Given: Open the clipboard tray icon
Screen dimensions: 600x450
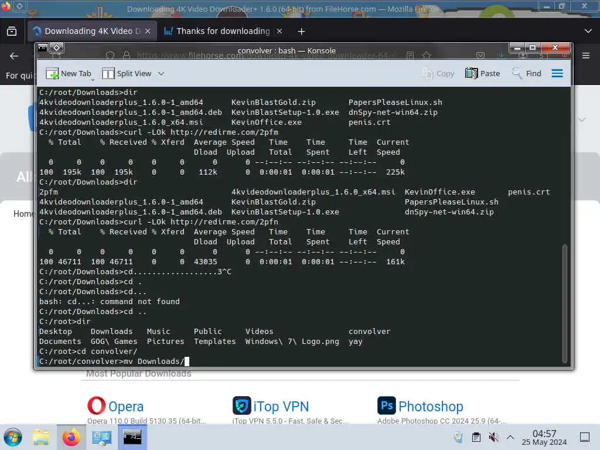Looking at the screenshot, I should click(476, 437).
